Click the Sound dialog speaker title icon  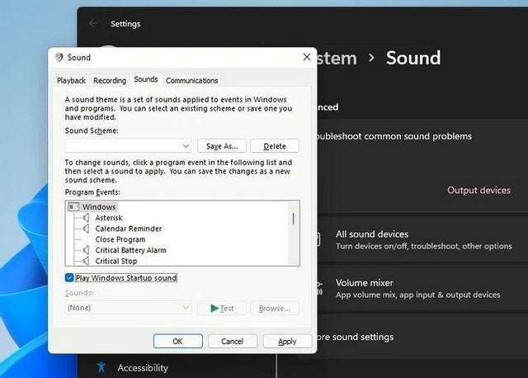(59, 57)
